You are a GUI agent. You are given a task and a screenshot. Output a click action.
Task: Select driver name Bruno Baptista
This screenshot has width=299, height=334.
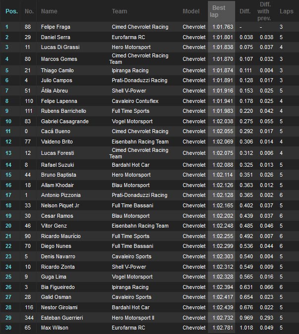pyautogui.click(x=58, y=175)
